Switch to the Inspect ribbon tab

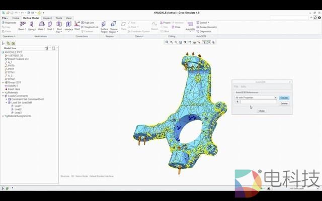[x=47, y=18]
